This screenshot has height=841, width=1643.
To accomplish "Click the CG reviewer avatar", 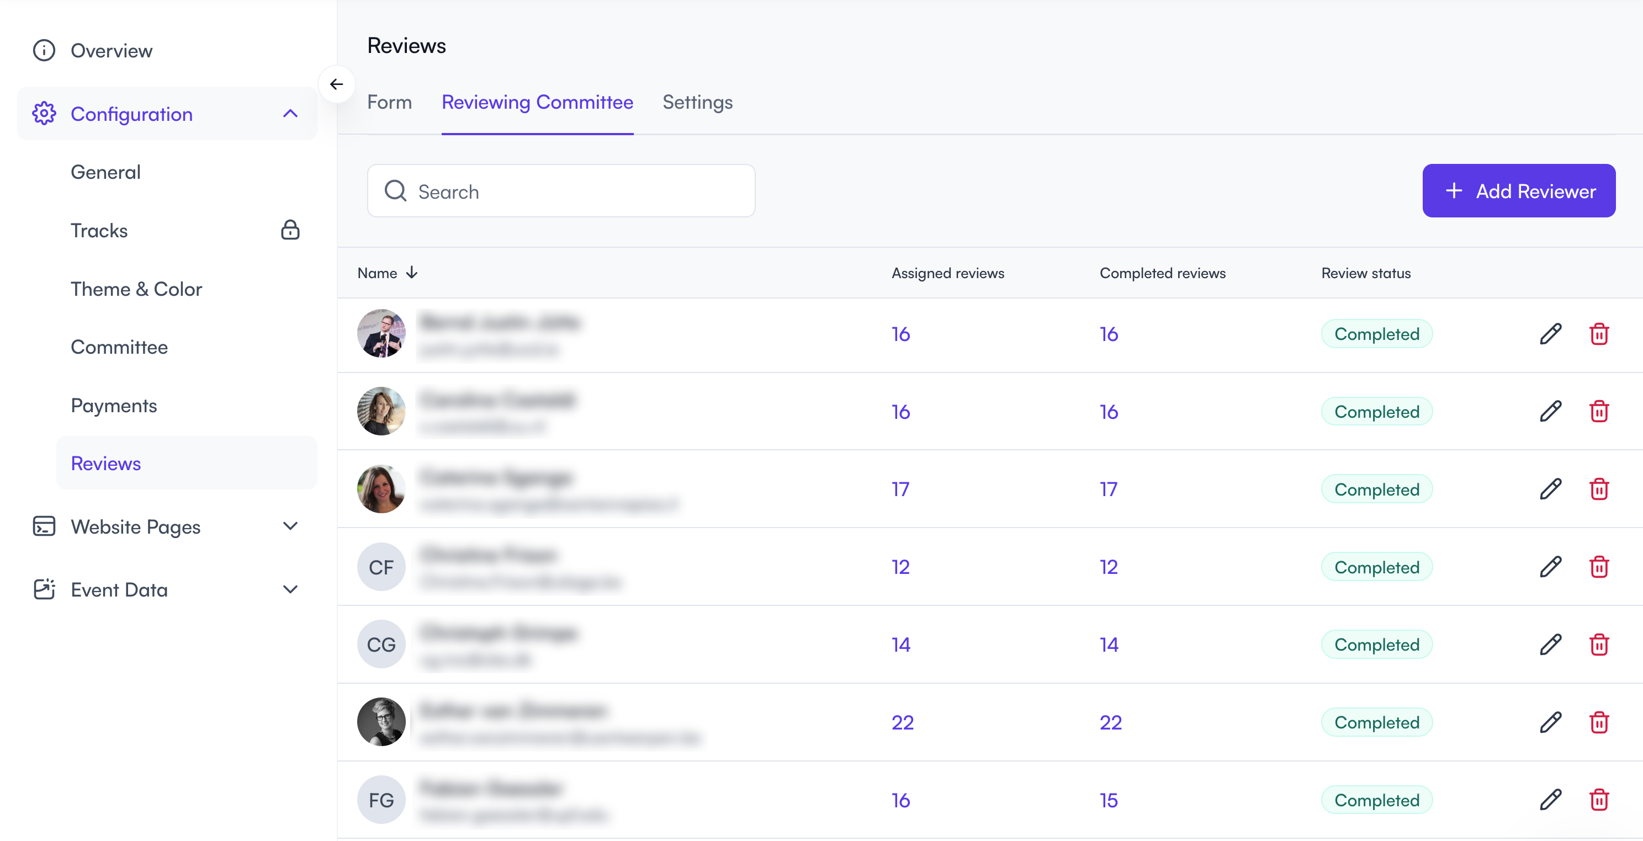I will click(381, 645).
